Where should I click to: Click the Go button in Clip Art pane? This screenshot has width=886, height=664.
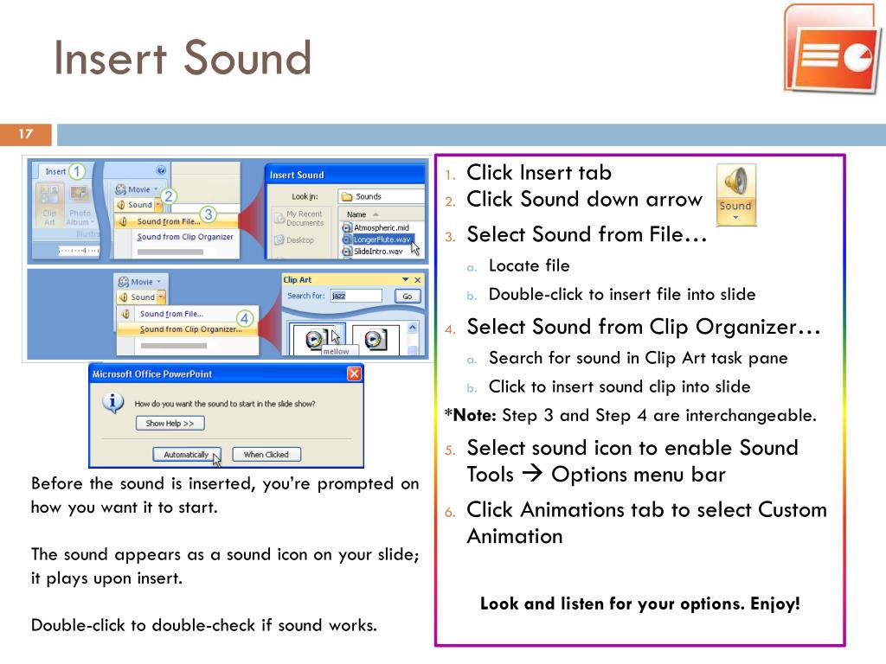tap(408, 296)
